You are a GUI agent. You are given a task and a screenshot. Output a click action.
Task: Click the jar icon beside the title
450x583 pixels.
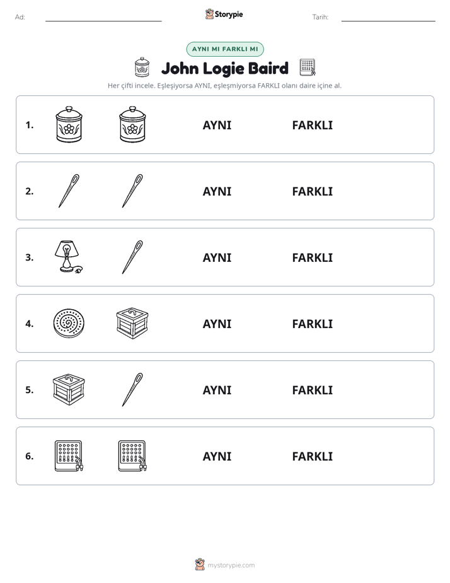pos(142,67)
